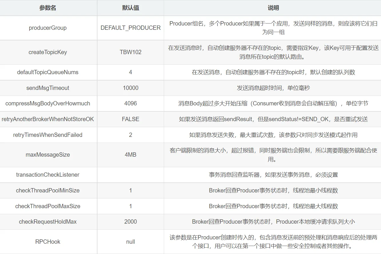
Task: Click the description mentioning 最大重试次数
Action: pyautogui.click(x=273, y=135)
